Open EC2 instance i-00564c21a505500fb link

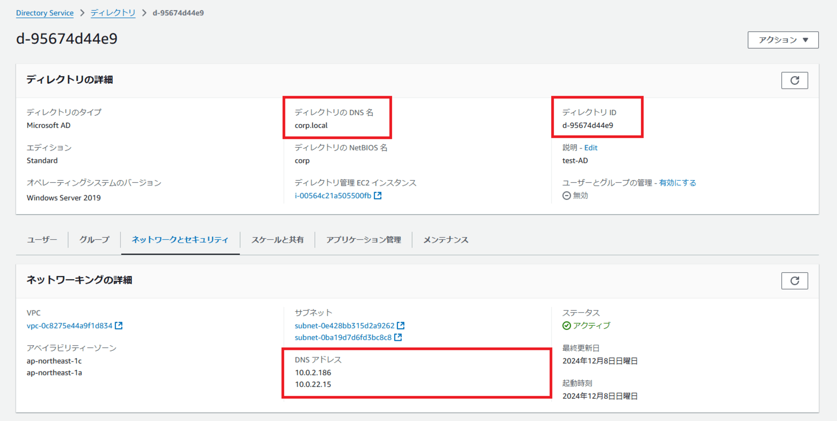coord(333,195)
